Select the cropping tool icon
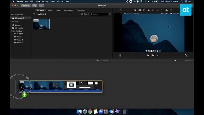This screenshot has width=204, height=115. tap(144, 10)
